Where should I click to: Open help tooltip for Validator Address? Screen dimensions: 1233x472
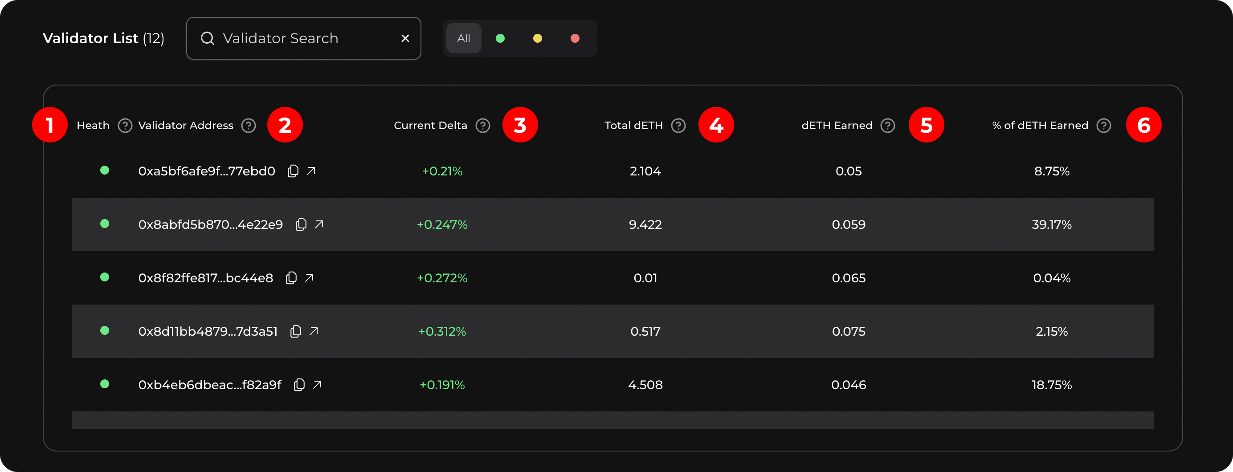click(x=249, y=126)
